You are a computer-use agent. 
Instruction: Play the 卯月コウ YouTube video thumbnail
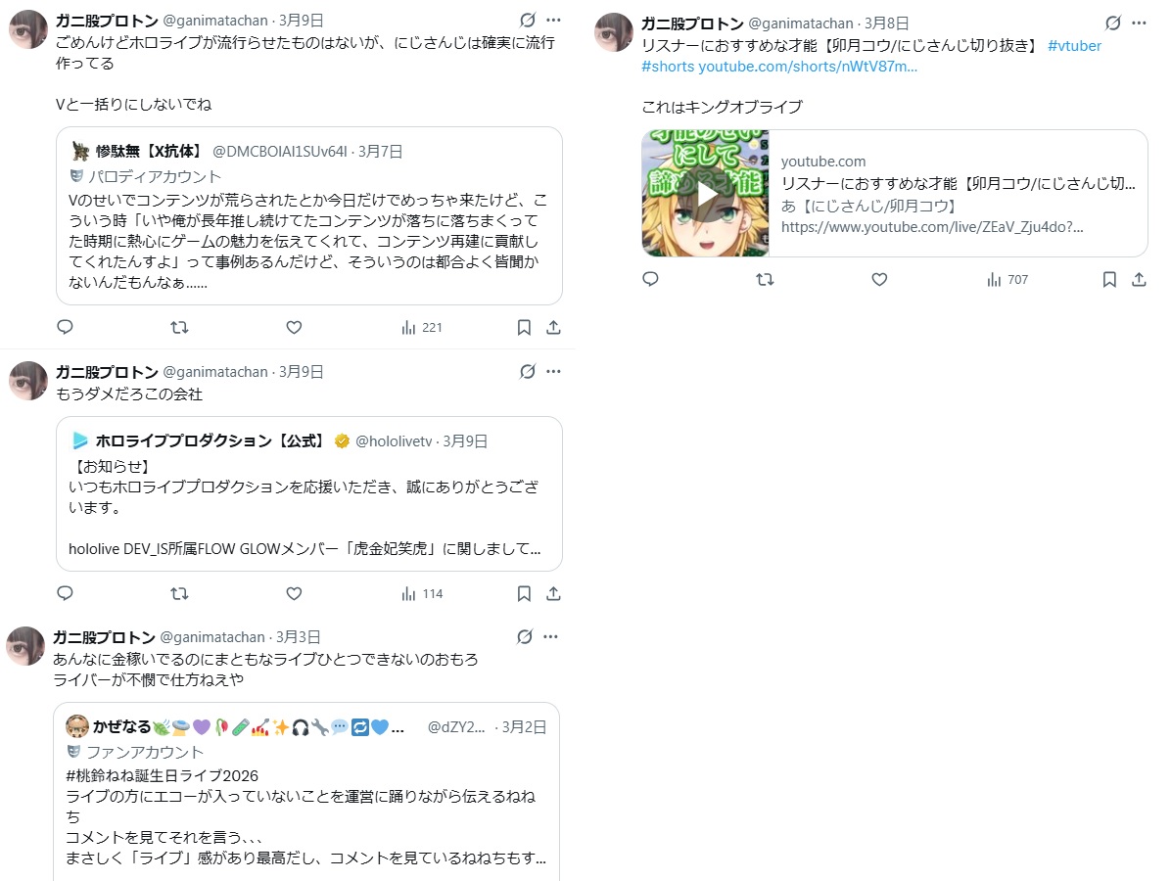point(705,194)
